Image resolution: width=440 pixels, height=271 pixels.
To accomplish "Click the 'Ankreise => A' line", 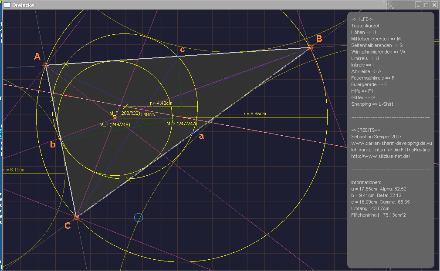I will [x=366, y=71].
